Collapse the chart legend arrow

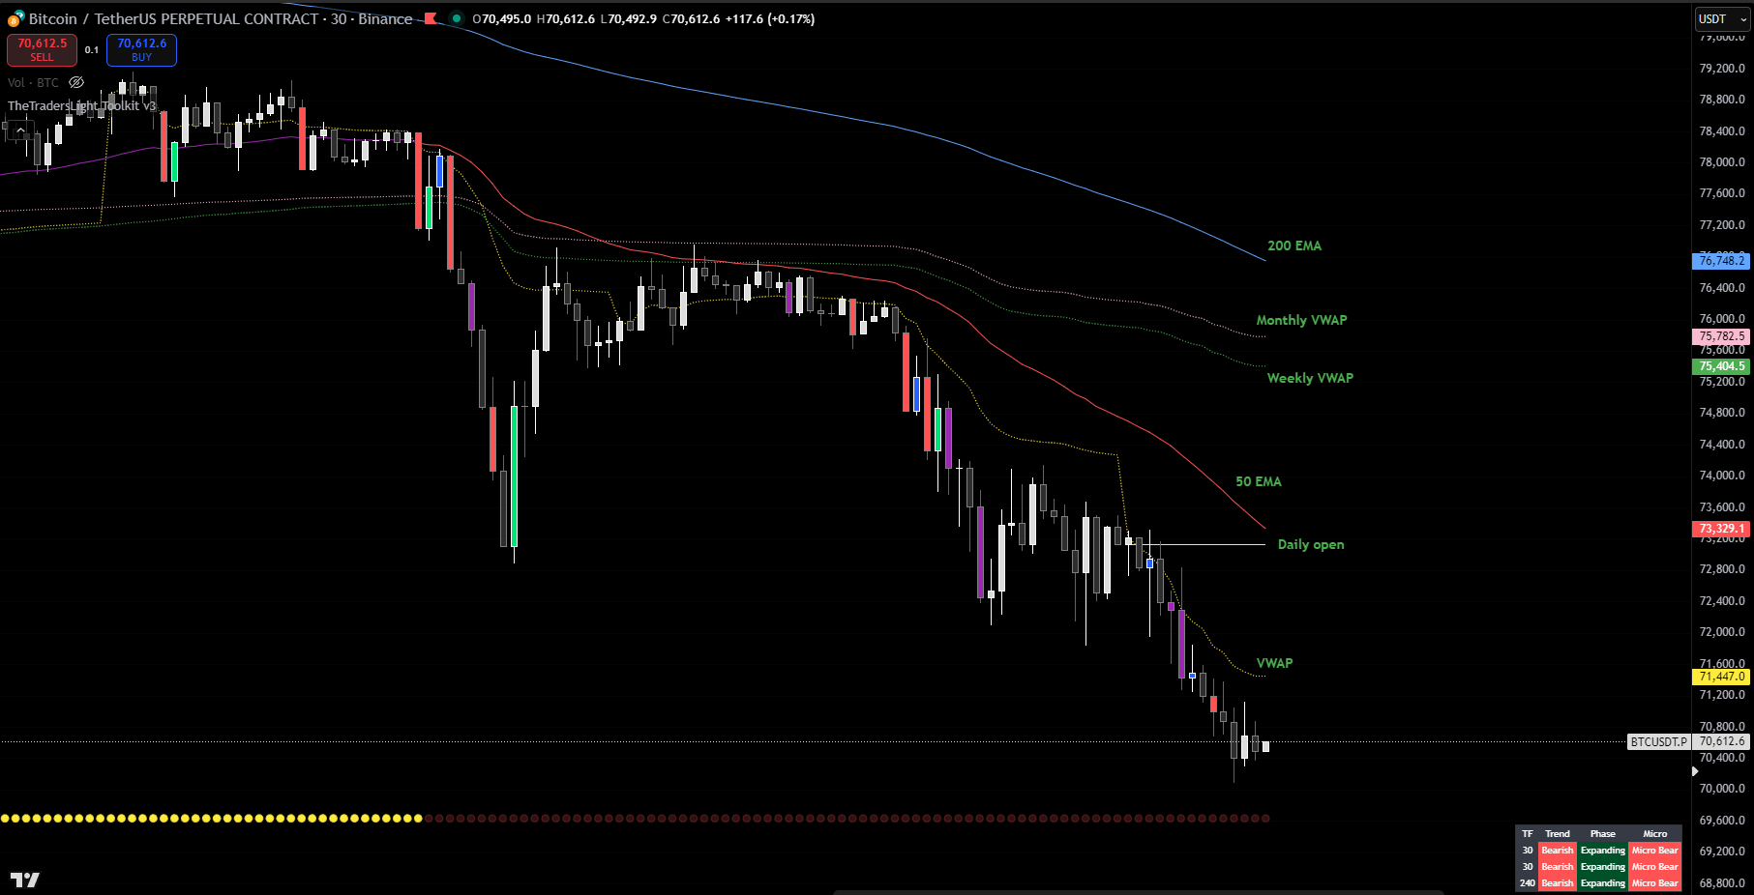tap(18, 130)
